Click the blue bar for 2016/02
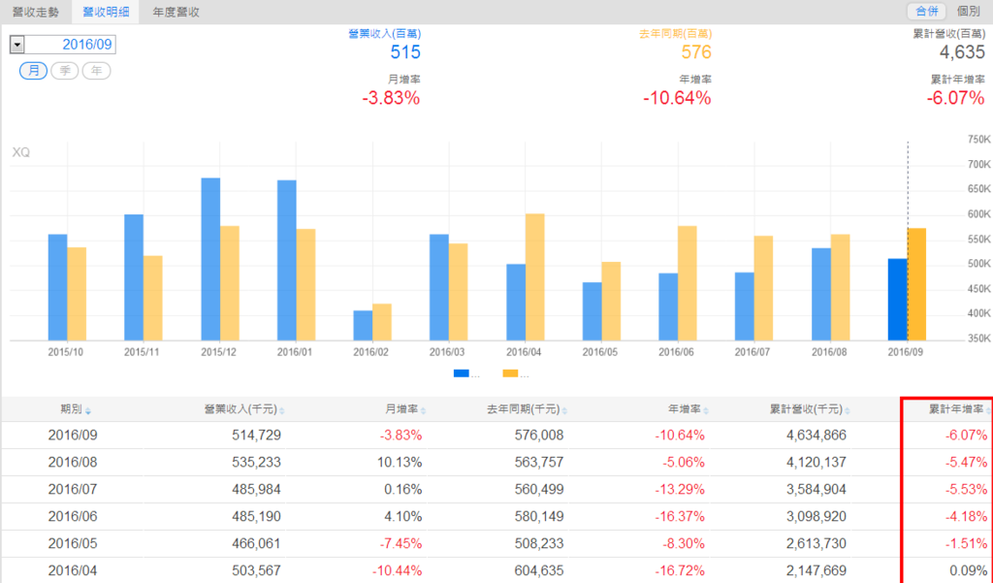Viewport: 993px width, 583px height. (363, 325)
